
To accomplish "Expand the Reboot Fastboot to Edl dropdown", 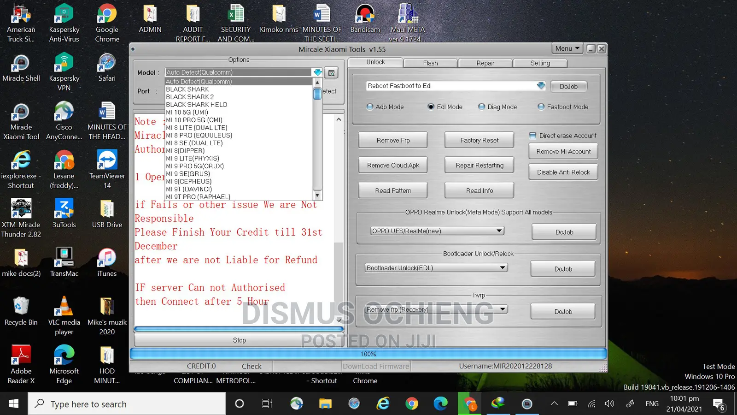I will 541,86.
